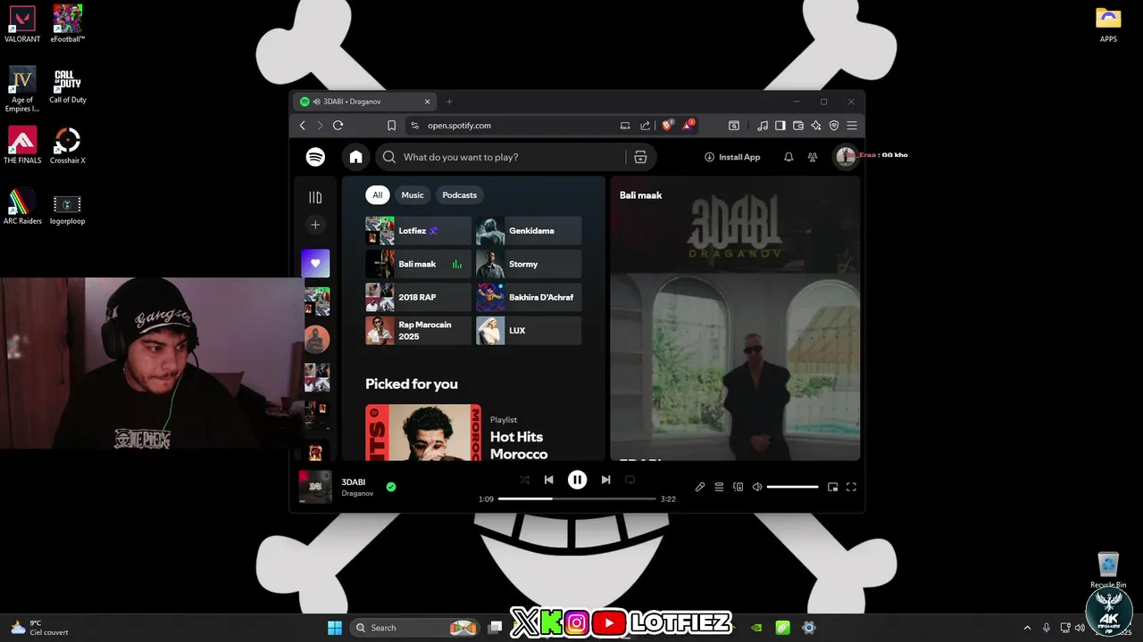Click Brave Shields lion icon

pos(667,125)
